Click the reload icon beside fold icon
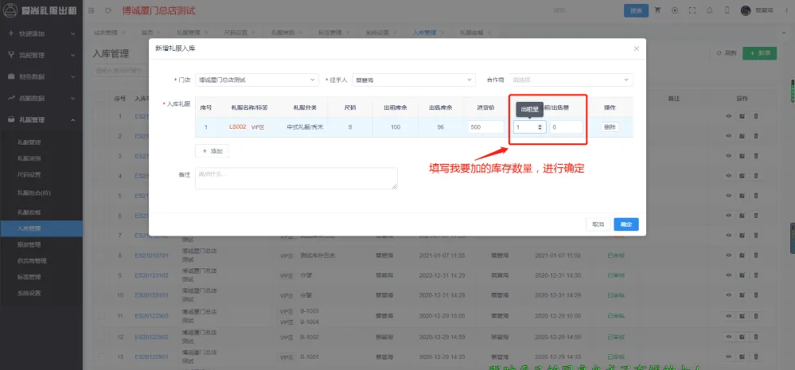Image resolution: width=795 pixels, height=370 pixels. pos(108,11)
